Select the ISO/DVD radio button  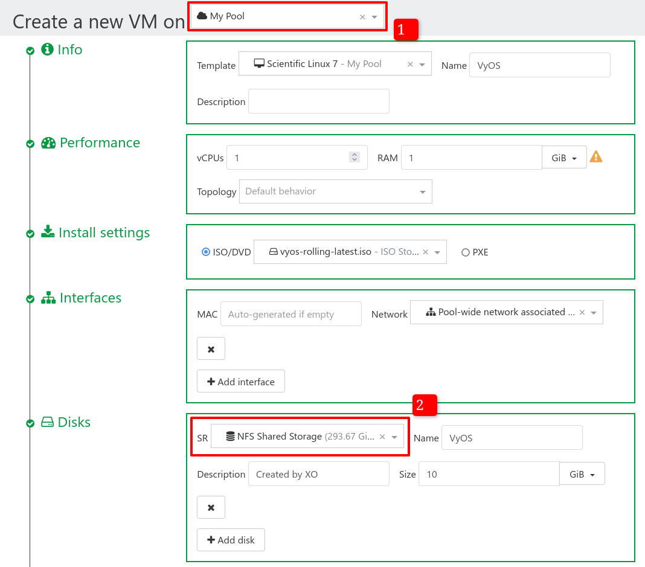tap(206, 252)
